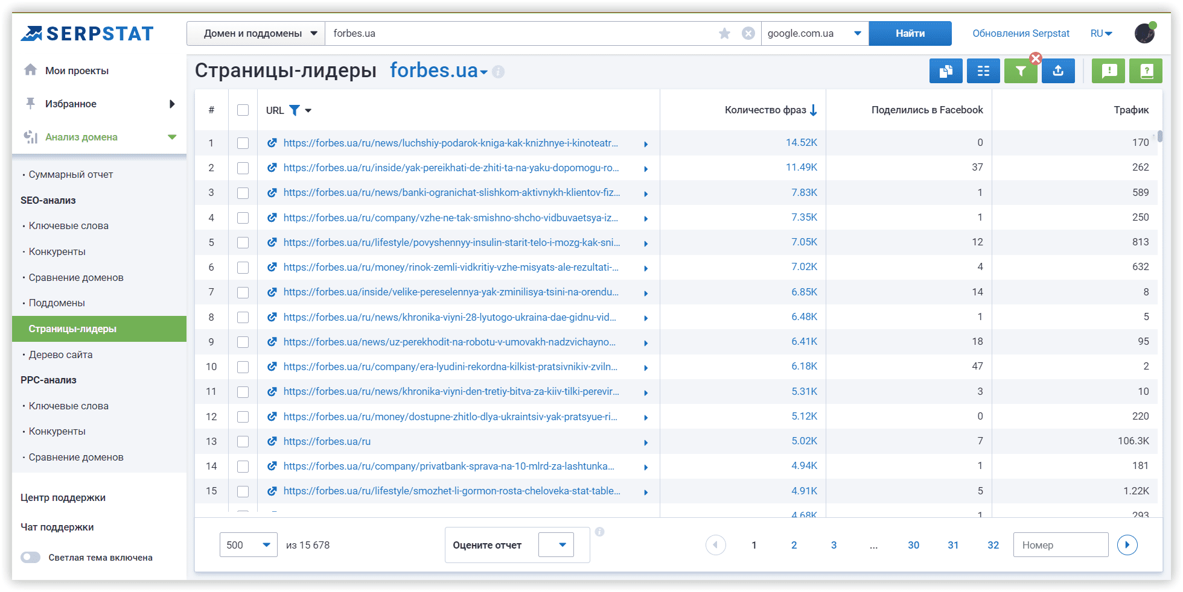This screenshot has width=1183, height=592.
Task: Toggle the light theme switch
Action: click(x=31, y=558)
